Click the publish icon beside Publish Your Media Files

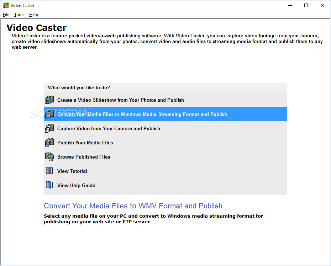click(x=49, y=143)
